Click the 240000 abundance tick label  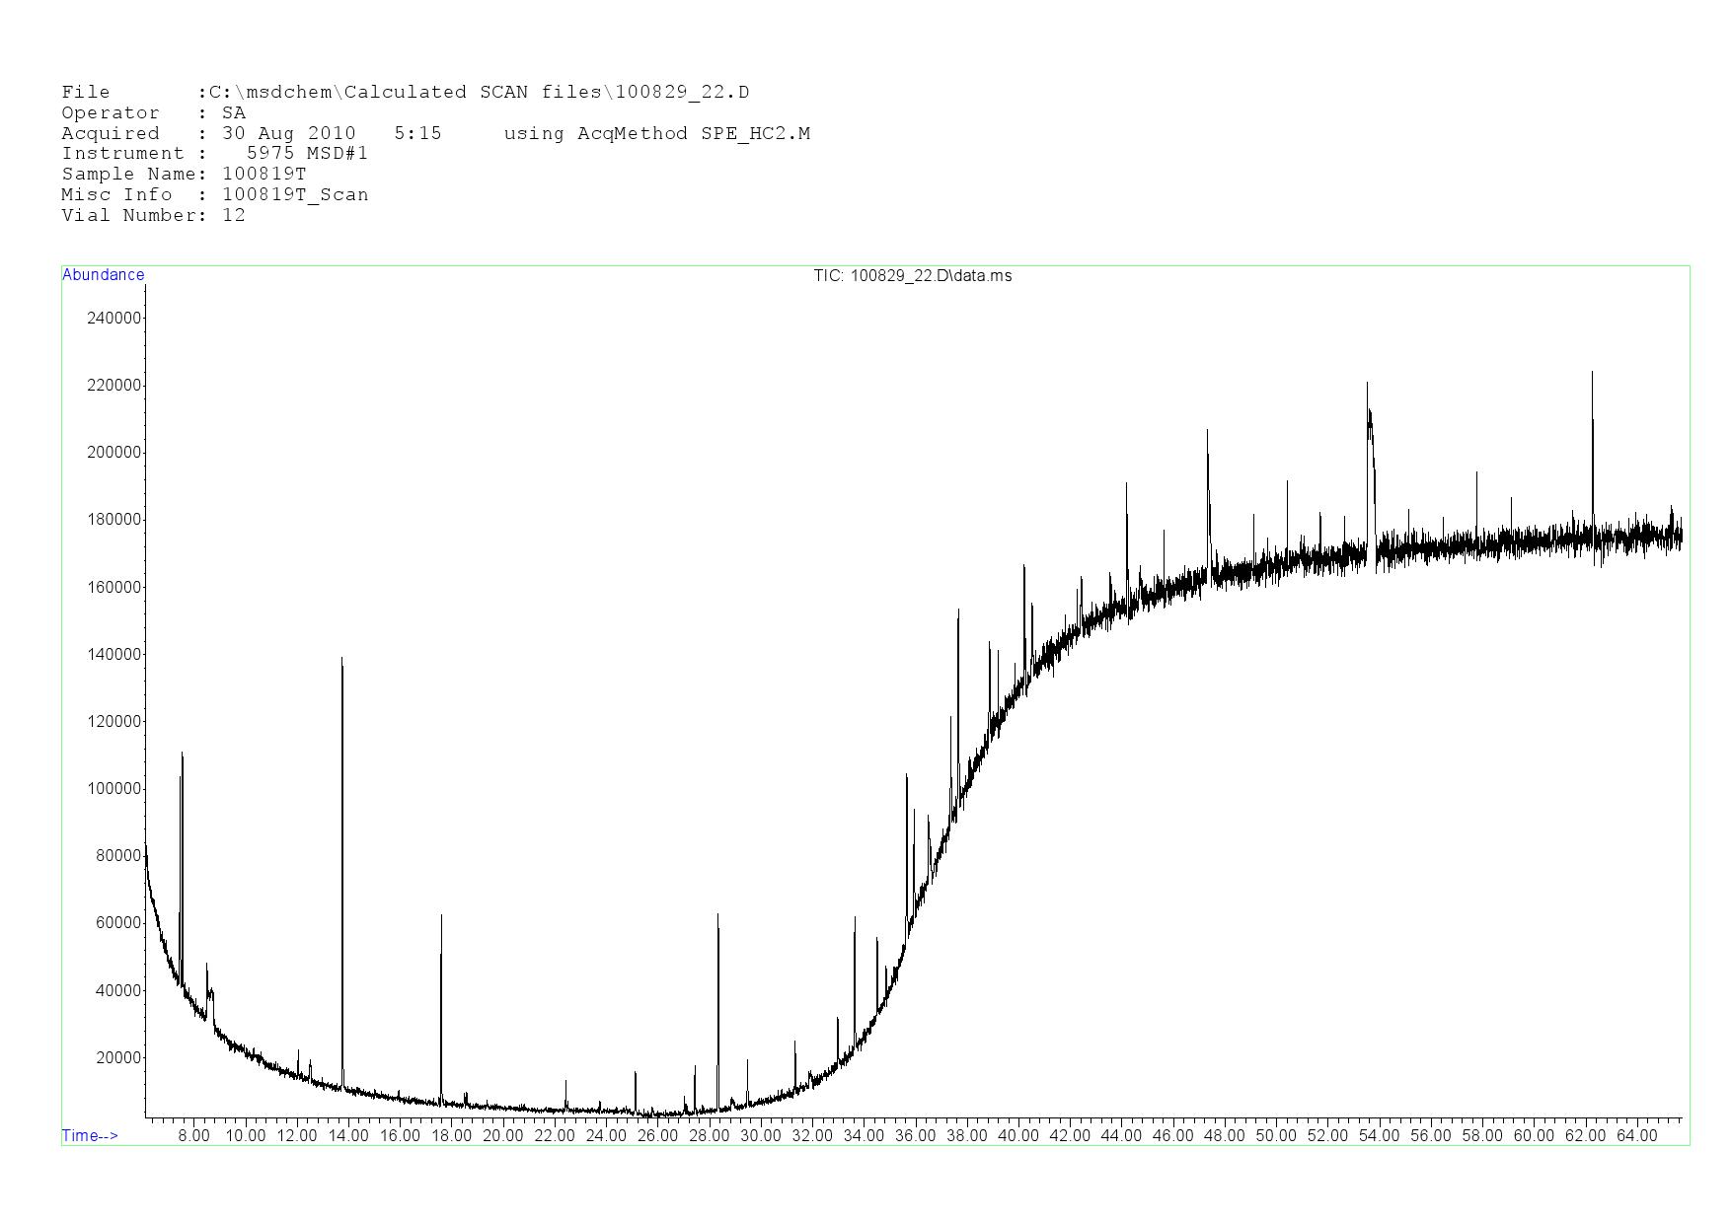[x=113, y=318]
